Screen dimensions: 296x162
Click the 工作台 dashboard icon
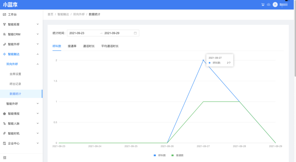pyautogui.click(x=4, y=15)
